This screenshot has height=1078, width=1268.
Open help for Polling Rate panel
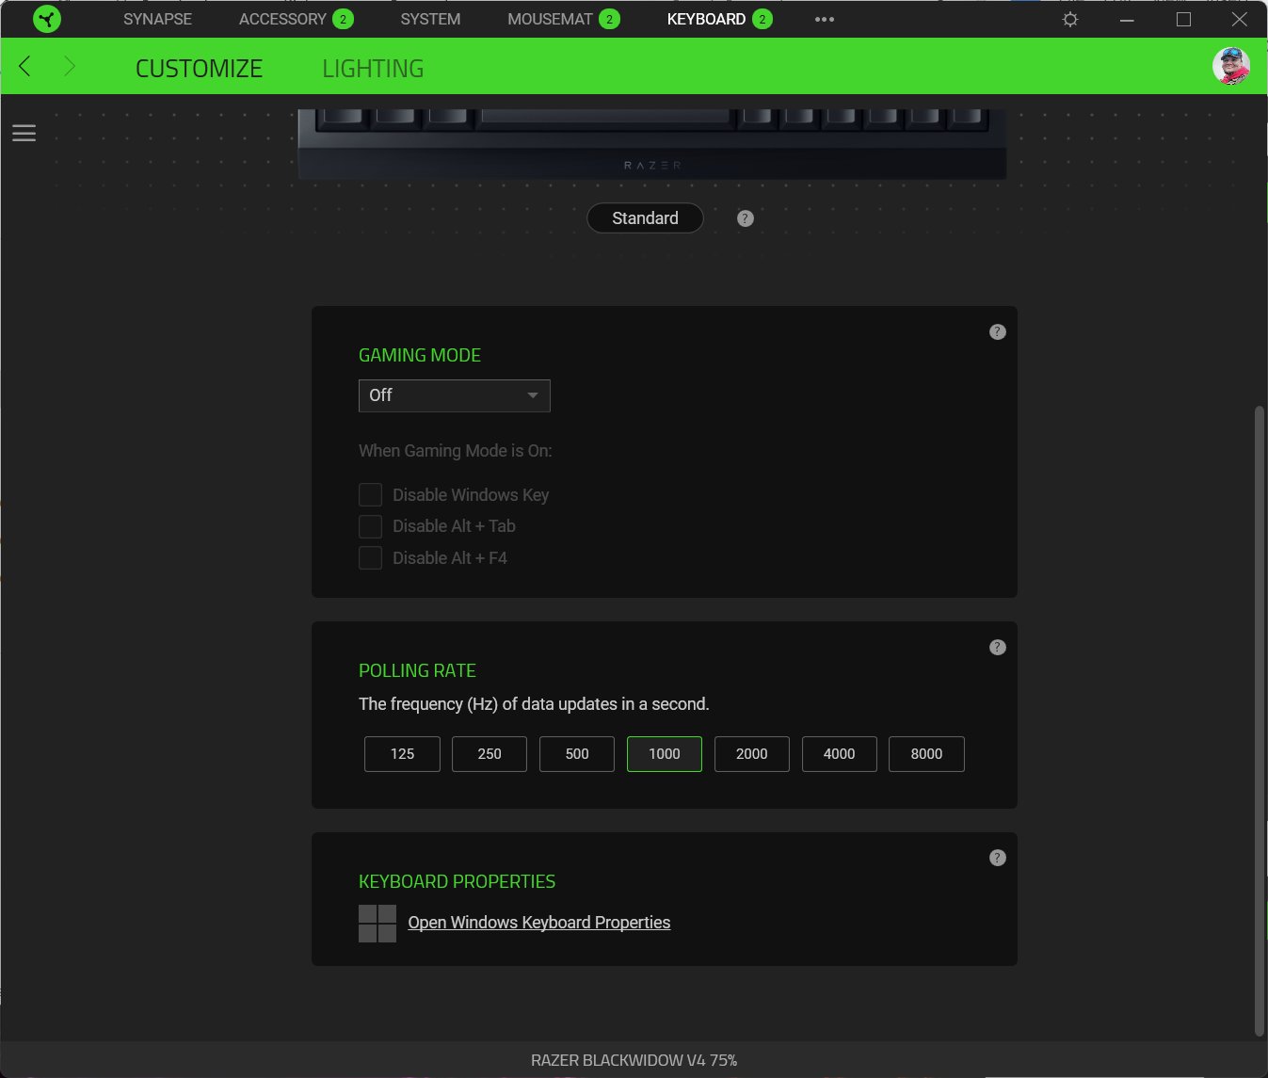[998, 648]
